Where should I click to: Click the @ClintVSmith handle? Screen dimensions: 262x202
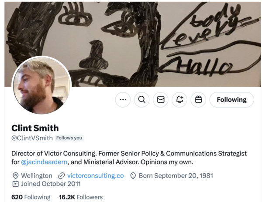click(x=32, y=138)
